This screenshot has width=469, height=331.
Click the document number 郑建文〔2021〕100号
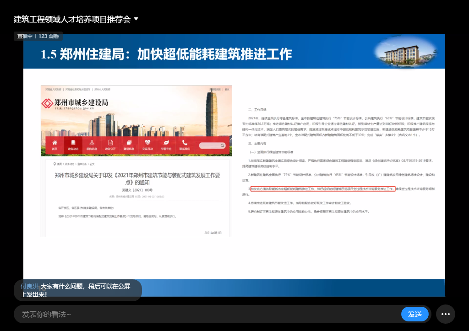tap(137, 190)
